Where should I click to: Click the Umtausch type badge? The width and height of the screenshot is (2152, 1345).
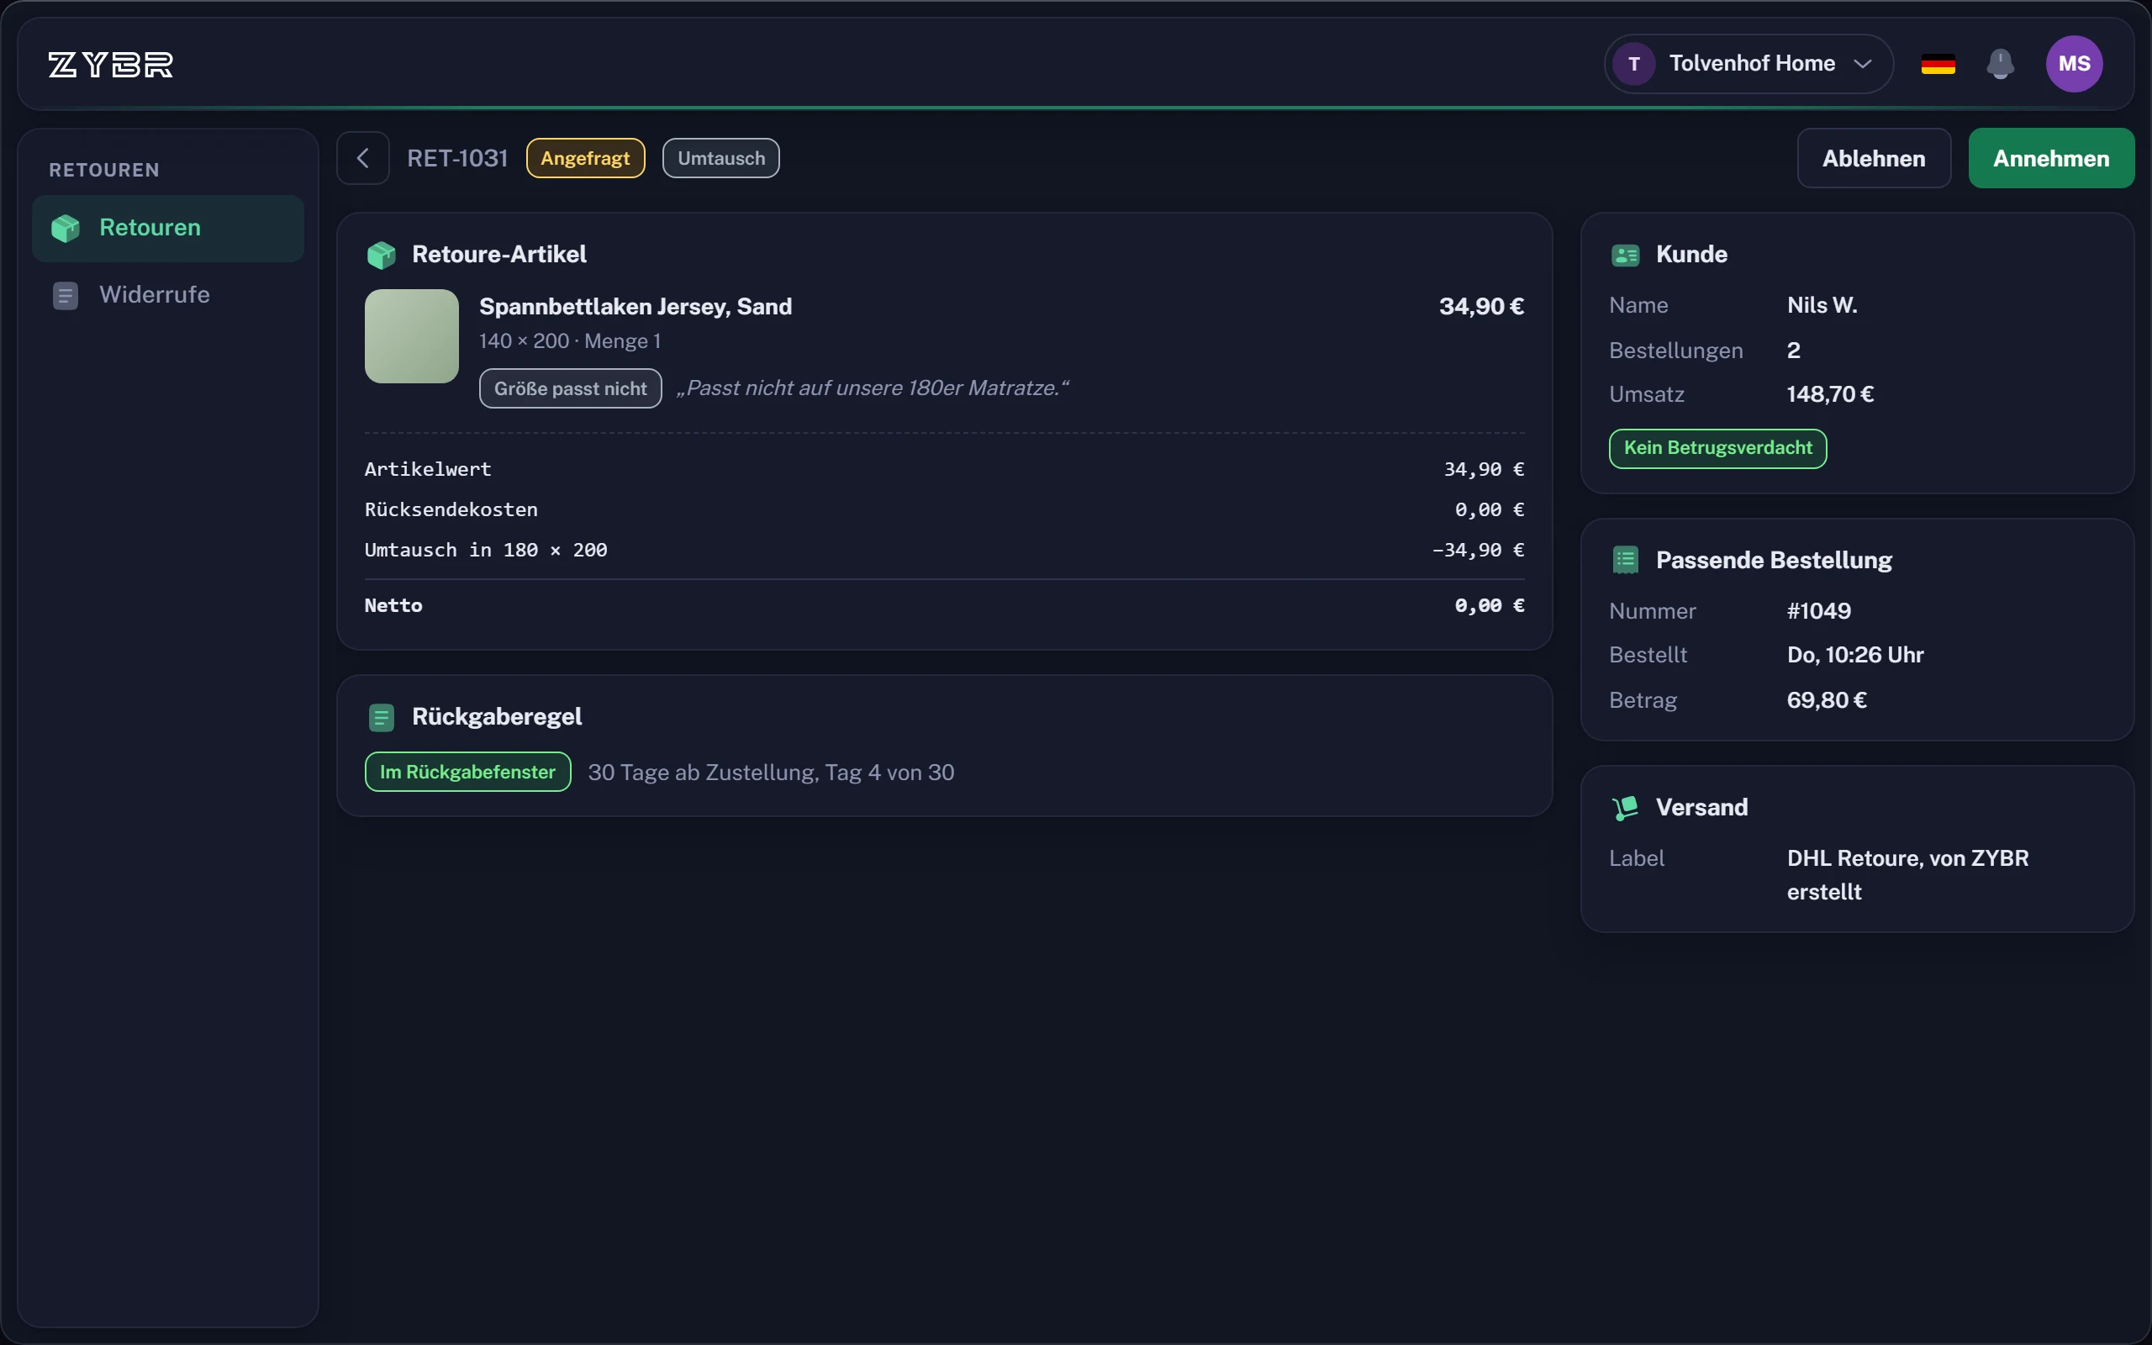point(721,158)
